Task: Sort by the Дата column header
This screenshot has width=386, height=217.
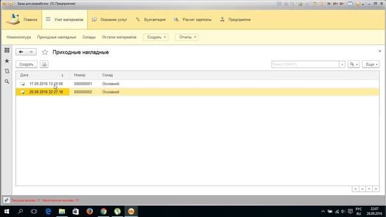Action: pos(42,75)
